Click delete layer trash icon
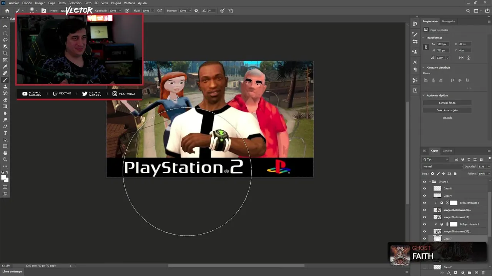The image size is (492, 276). pyautogui.click(x=483, y=273)
